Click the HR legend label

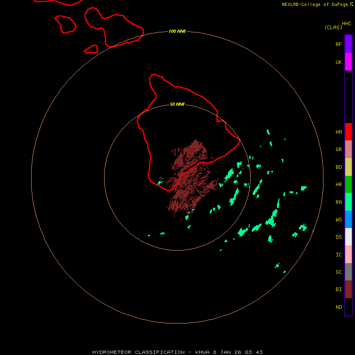(338, 184)
